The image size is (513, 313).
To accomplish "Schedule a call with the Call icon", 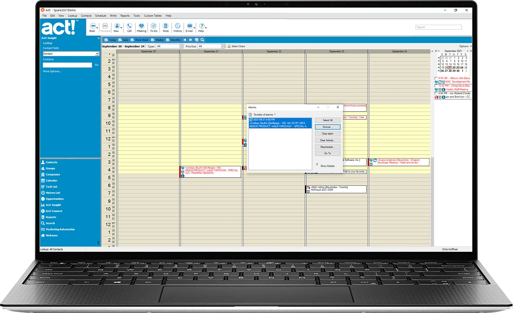I will coord(129,27).
